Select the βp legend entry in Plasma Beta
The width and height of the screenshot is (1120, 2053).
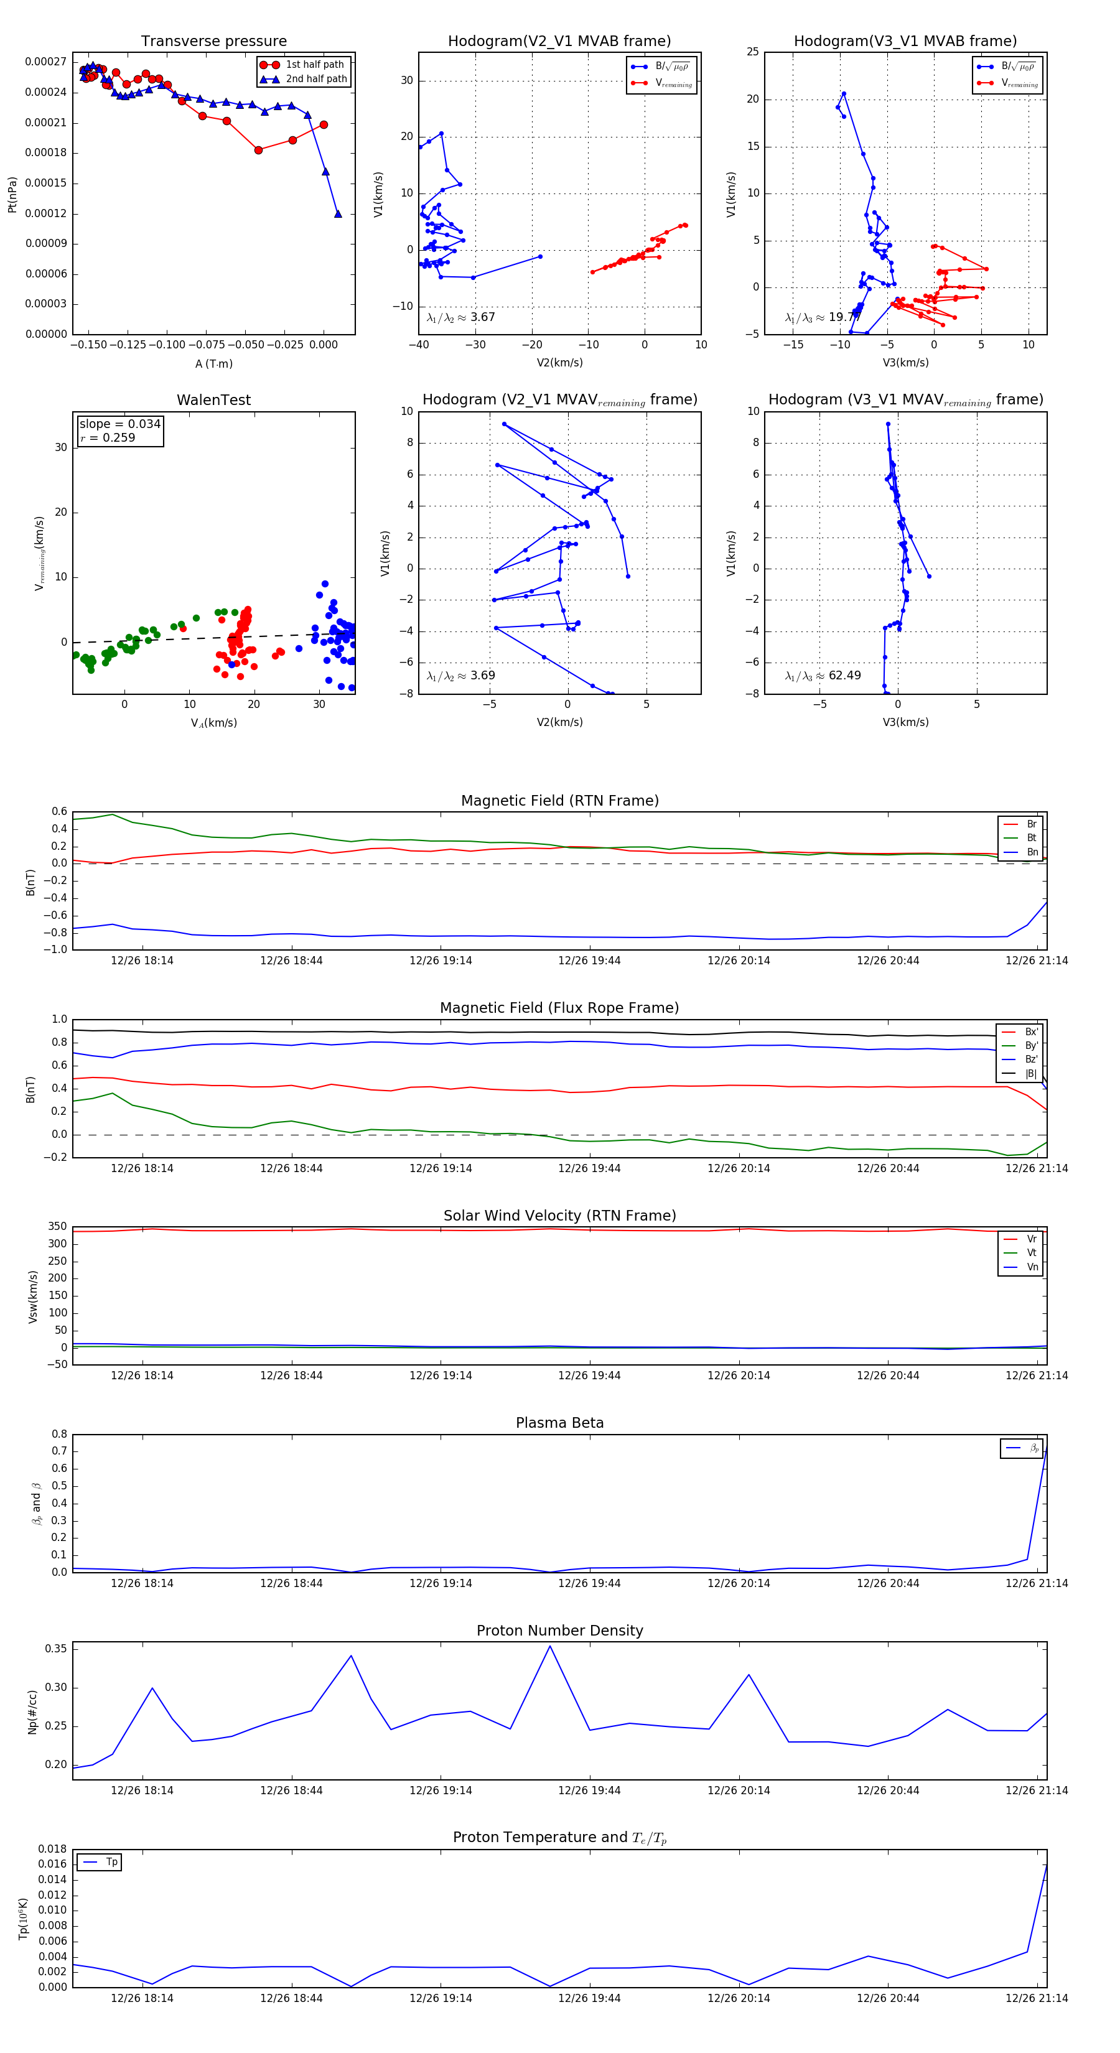tap(1022, 1448)
